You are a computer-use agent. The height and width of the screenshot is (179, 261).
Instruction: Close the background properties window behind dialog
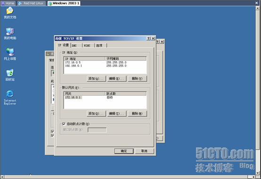pyautogui.click(x=162, y=42)
